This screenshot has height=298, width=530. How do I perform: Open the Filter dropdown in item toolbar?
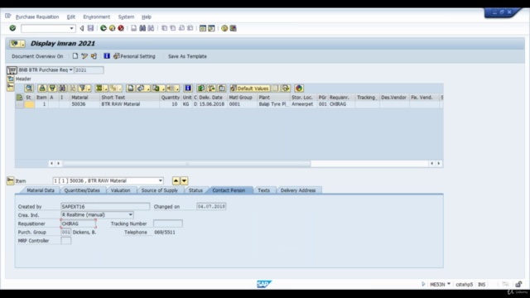(x=89, y=89)
